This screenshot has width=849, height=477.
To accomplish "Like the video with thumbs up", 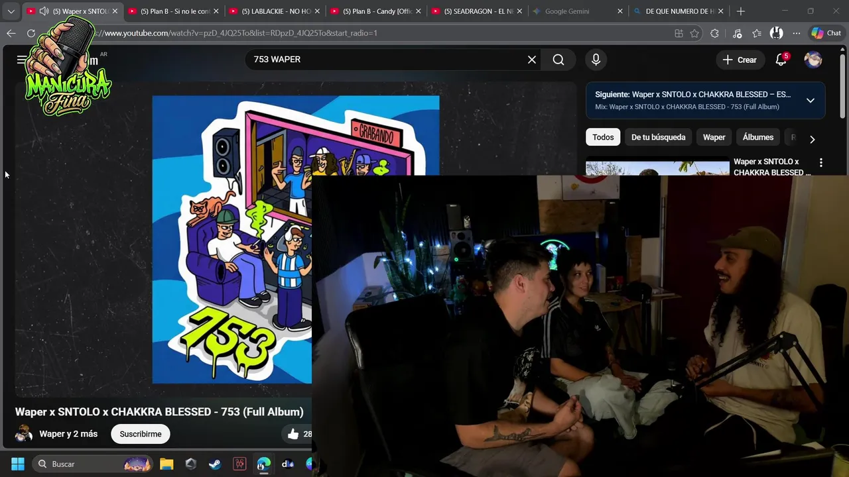I will tap(293, 434).
